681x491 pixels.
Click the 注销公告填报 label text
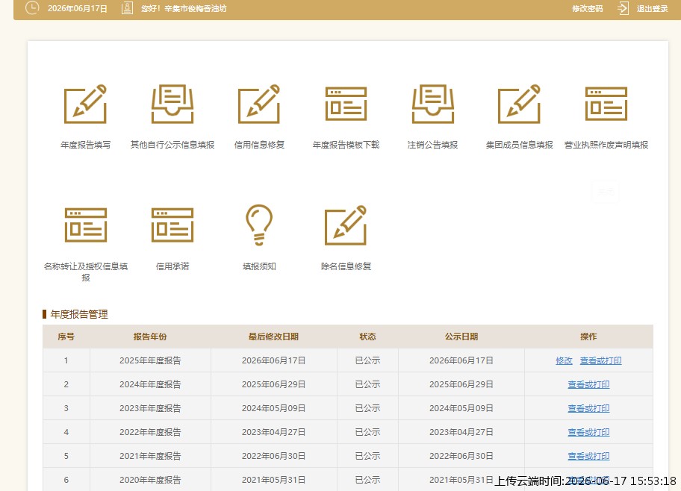coord(432,145)
